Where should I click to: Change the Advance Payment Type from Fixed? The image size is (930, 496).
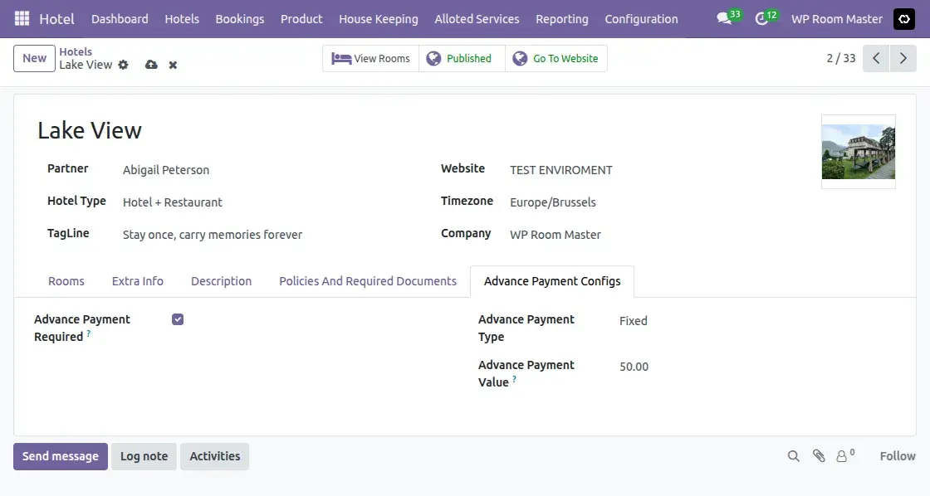633,321
